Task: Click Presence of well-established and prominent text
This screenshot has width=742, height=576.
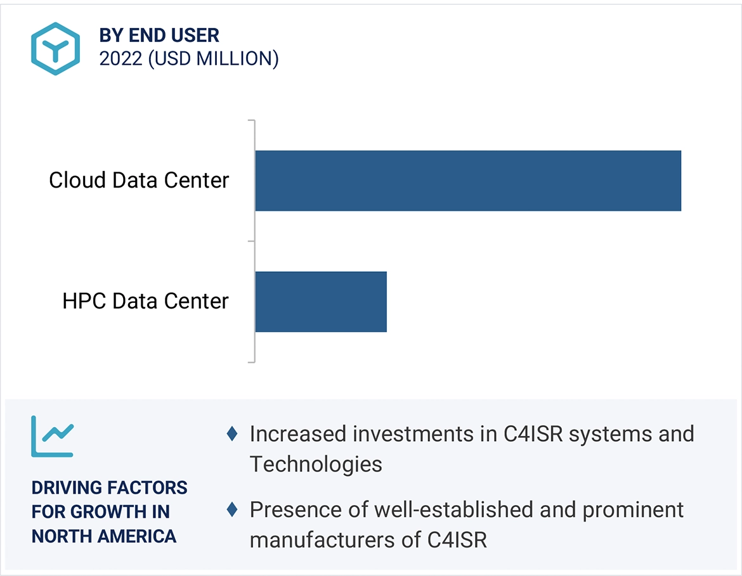Action: pos(467,509)
